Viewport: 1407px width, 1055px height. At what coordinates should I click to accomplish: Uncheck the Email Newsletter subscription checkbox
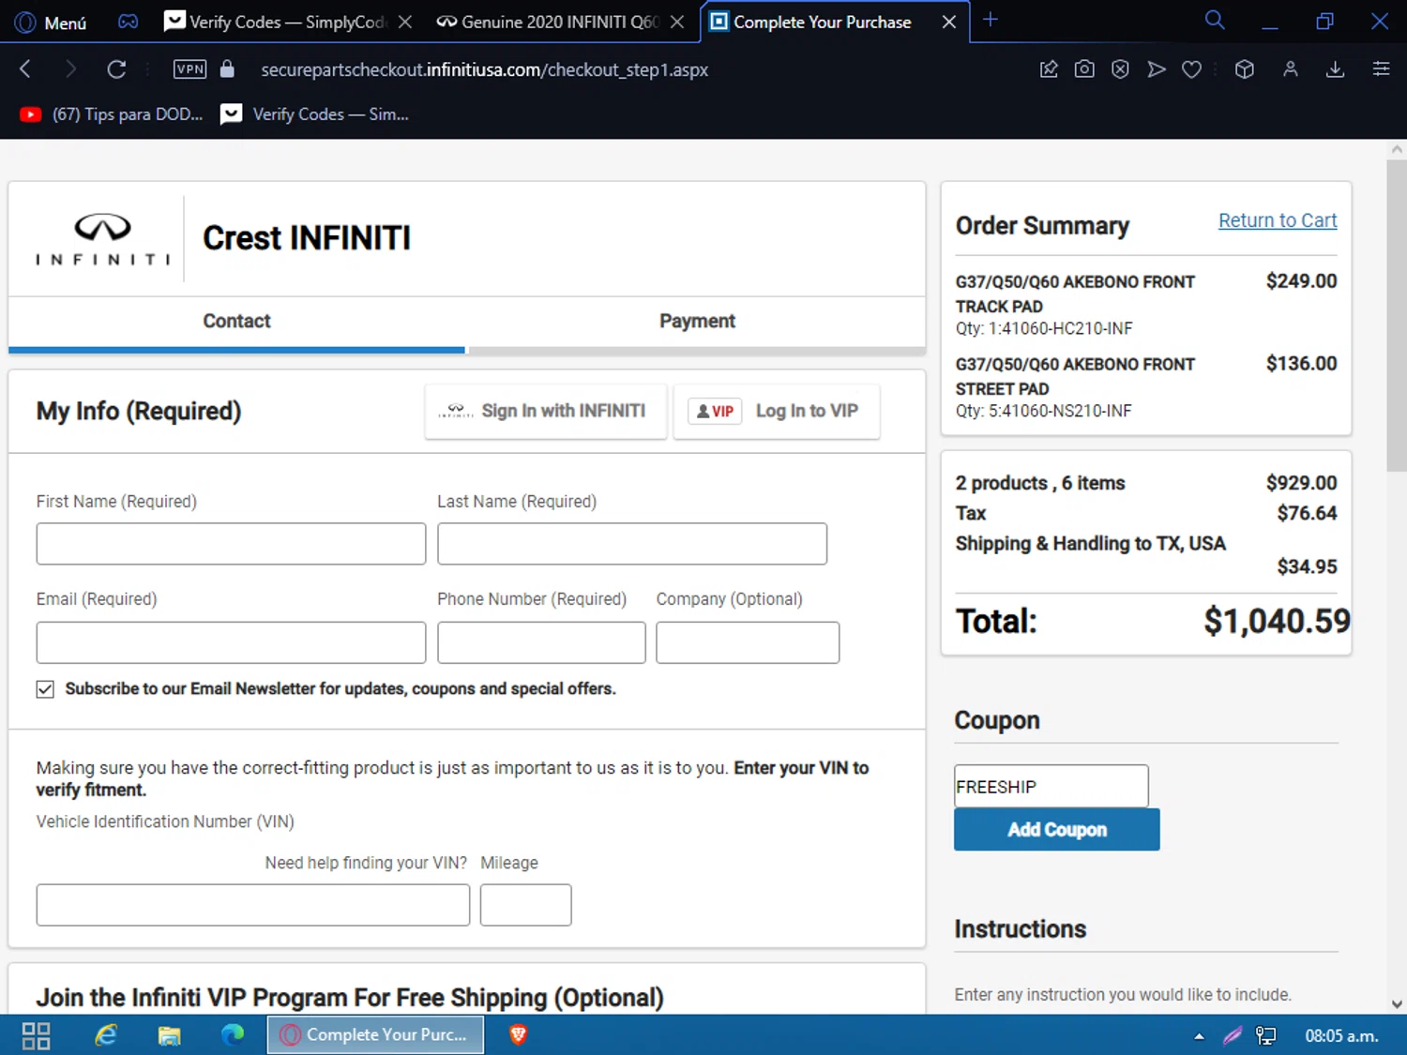[x=45, y=689]
